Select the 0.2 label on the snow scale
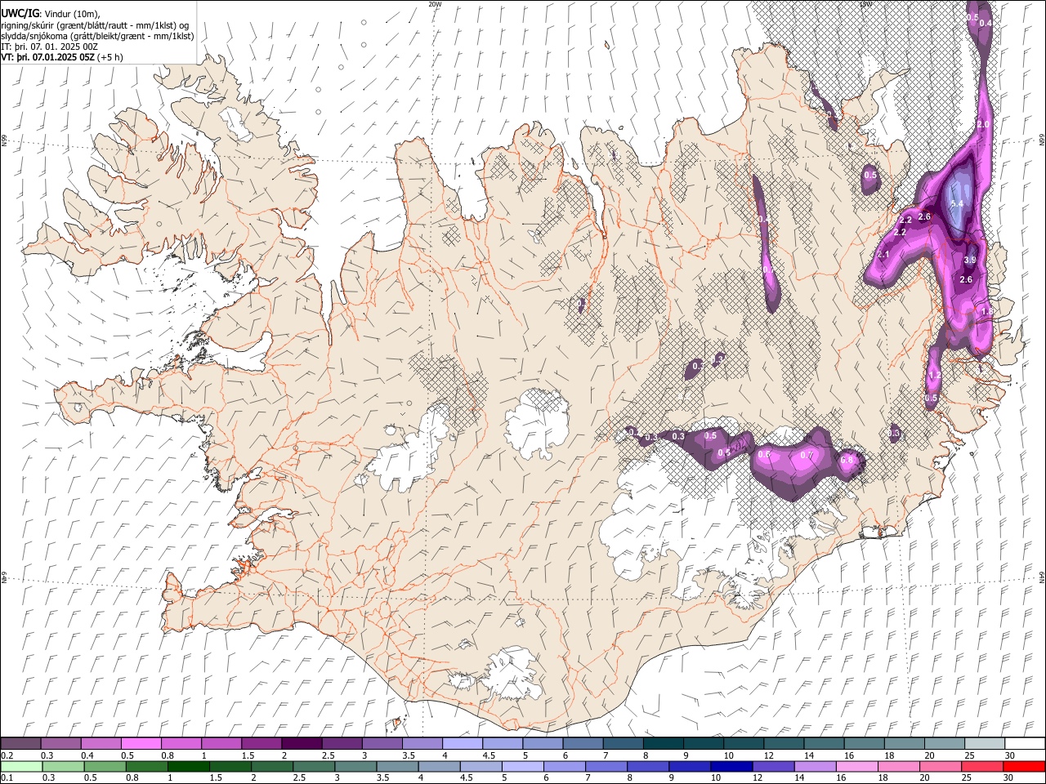 tap(7, 755)
